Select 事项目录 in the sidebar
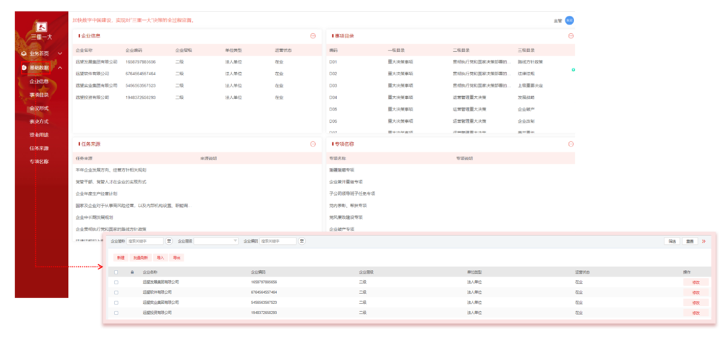The image size is (723, 361). [39, 95]
